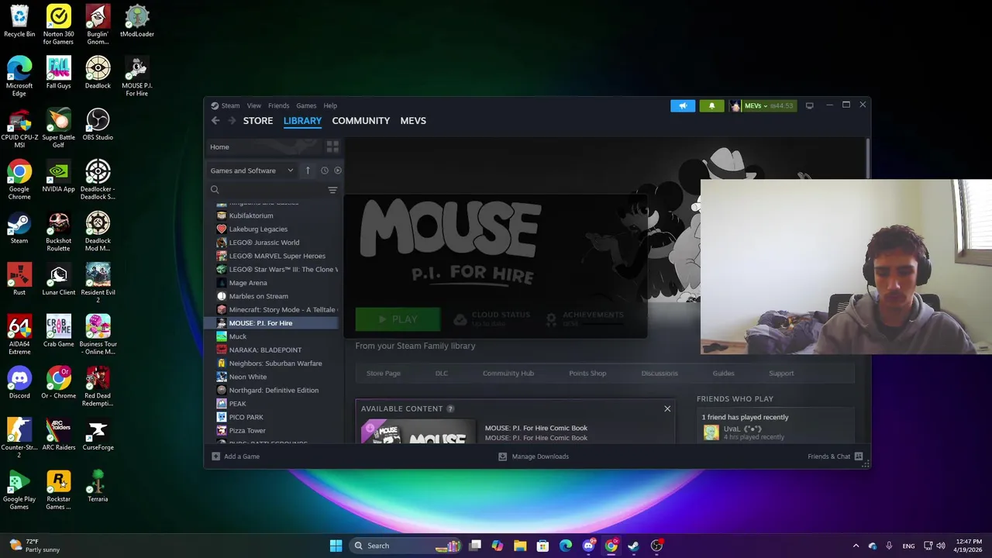This screenshot has width=992, height=558.
Task: Click the OBS icon in the taskbar
Action: point(656,546)
